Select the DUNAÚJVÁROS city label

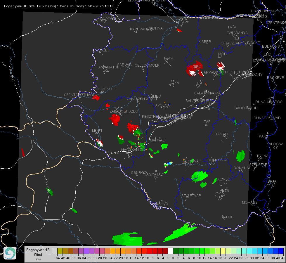[269, 102]
